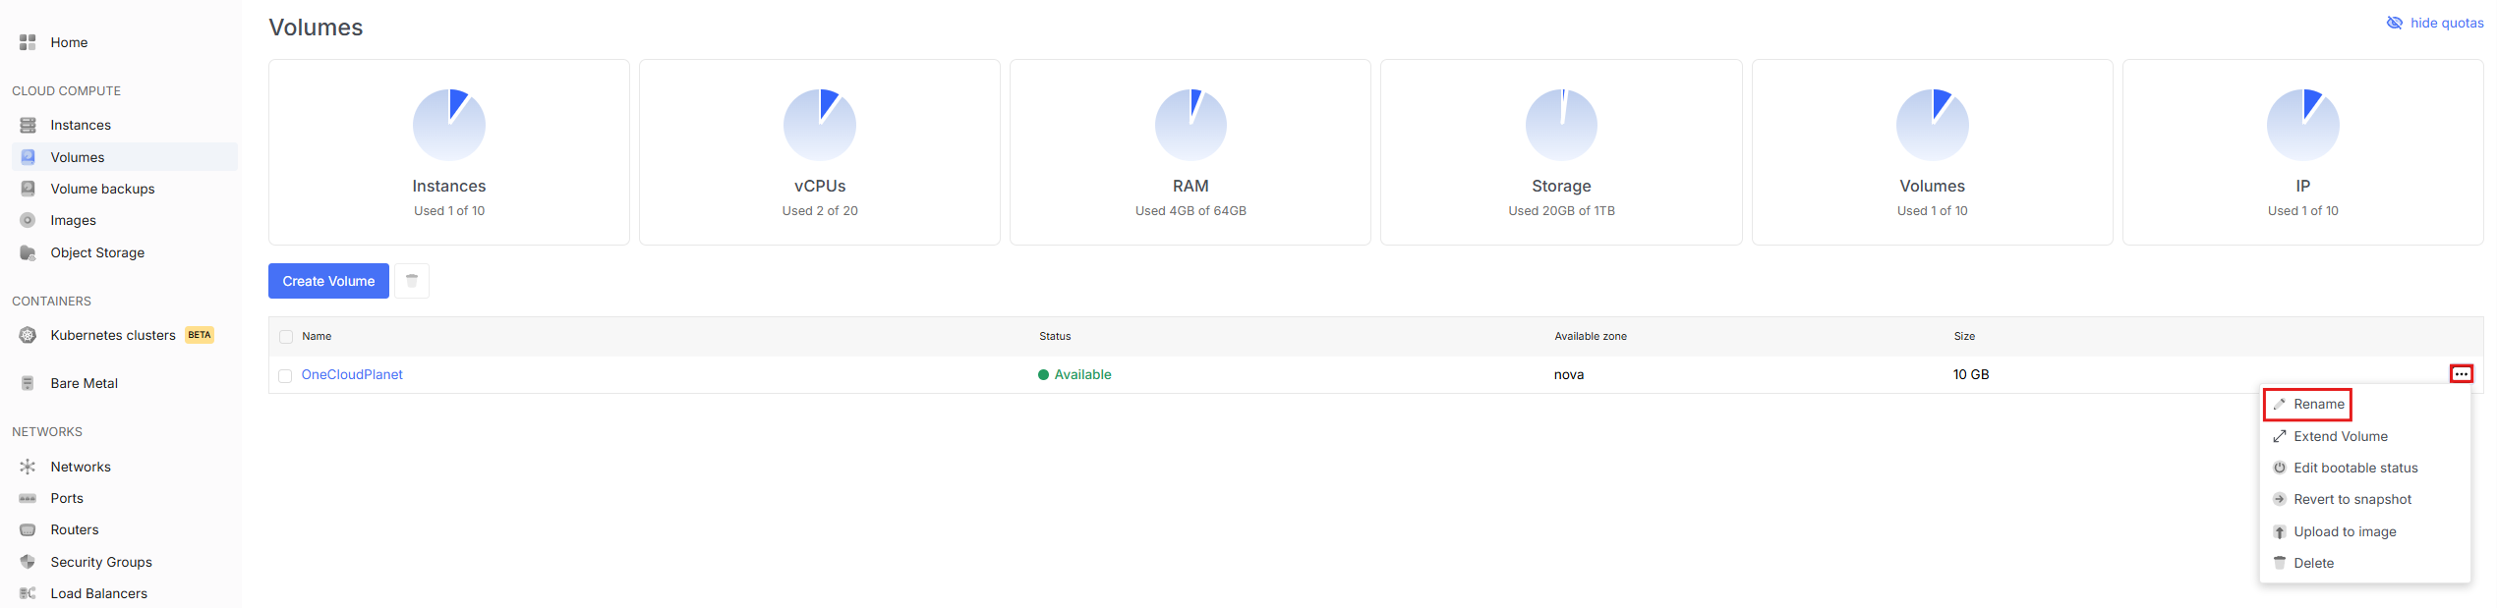Click the Bare Metal server icon
The height and width of the screenshot is (608, 2497).
coord(28,383)
